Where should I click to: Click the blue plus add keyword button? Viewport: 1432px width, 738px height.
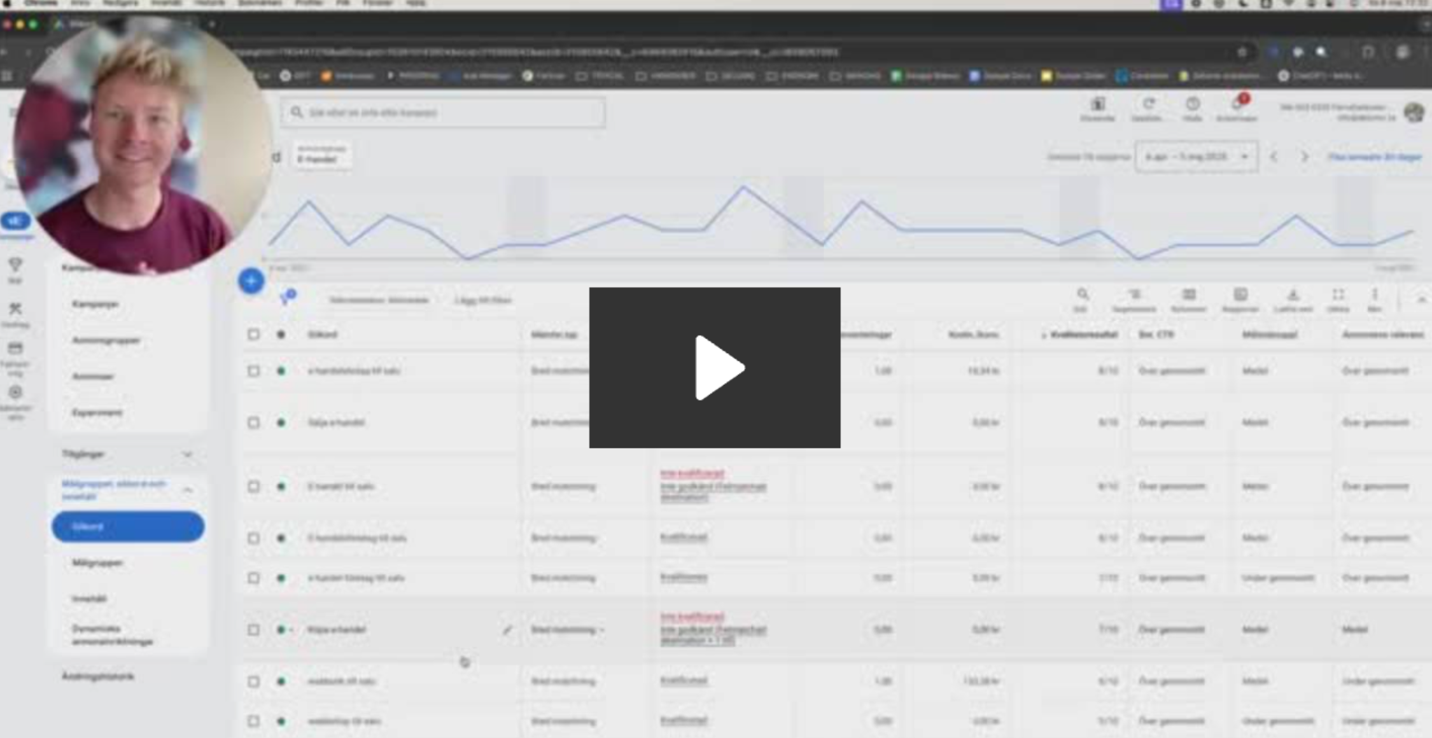coord(251,281)
